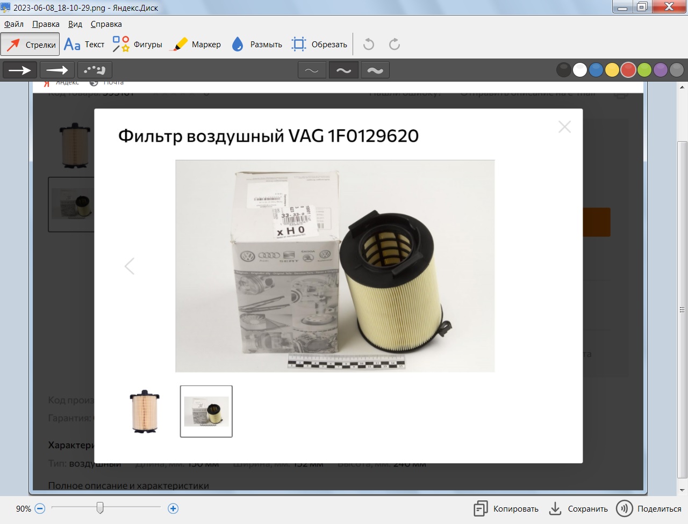Decrease zoom with the minus button
The width and height of the screenshot is (688, 524).
point(40,508)
